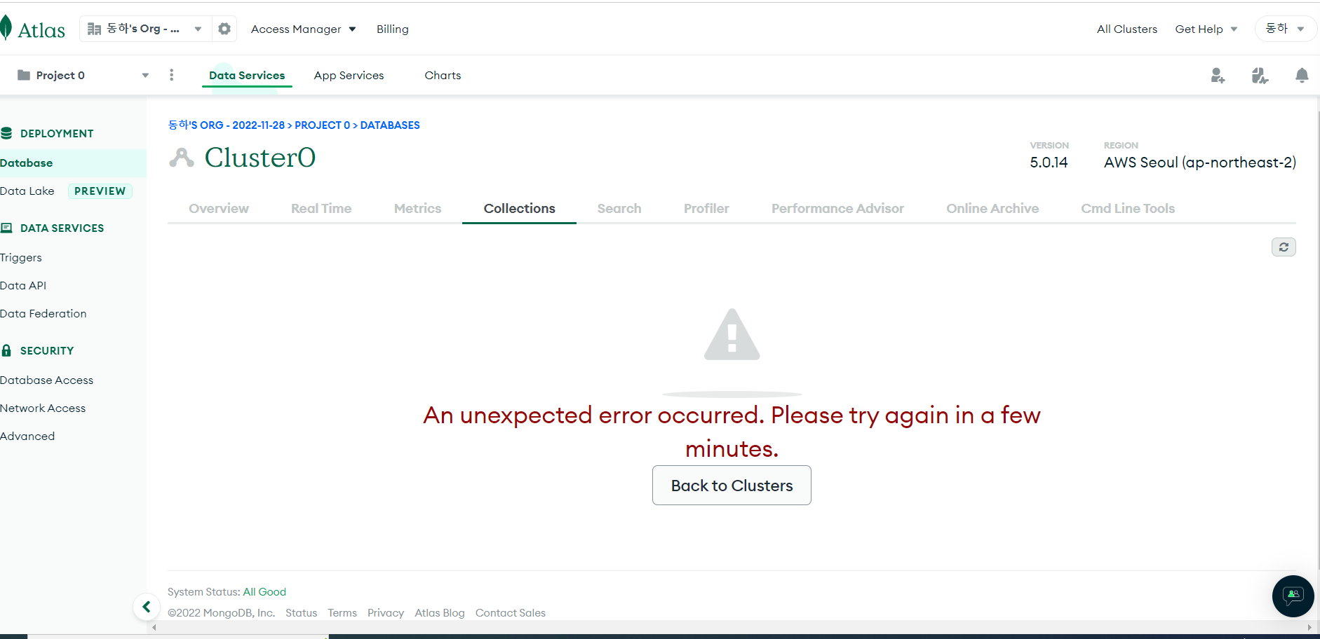Select the Overview cluster tab
Screen dimensions: 1320x639
click(x=219, y=208)
